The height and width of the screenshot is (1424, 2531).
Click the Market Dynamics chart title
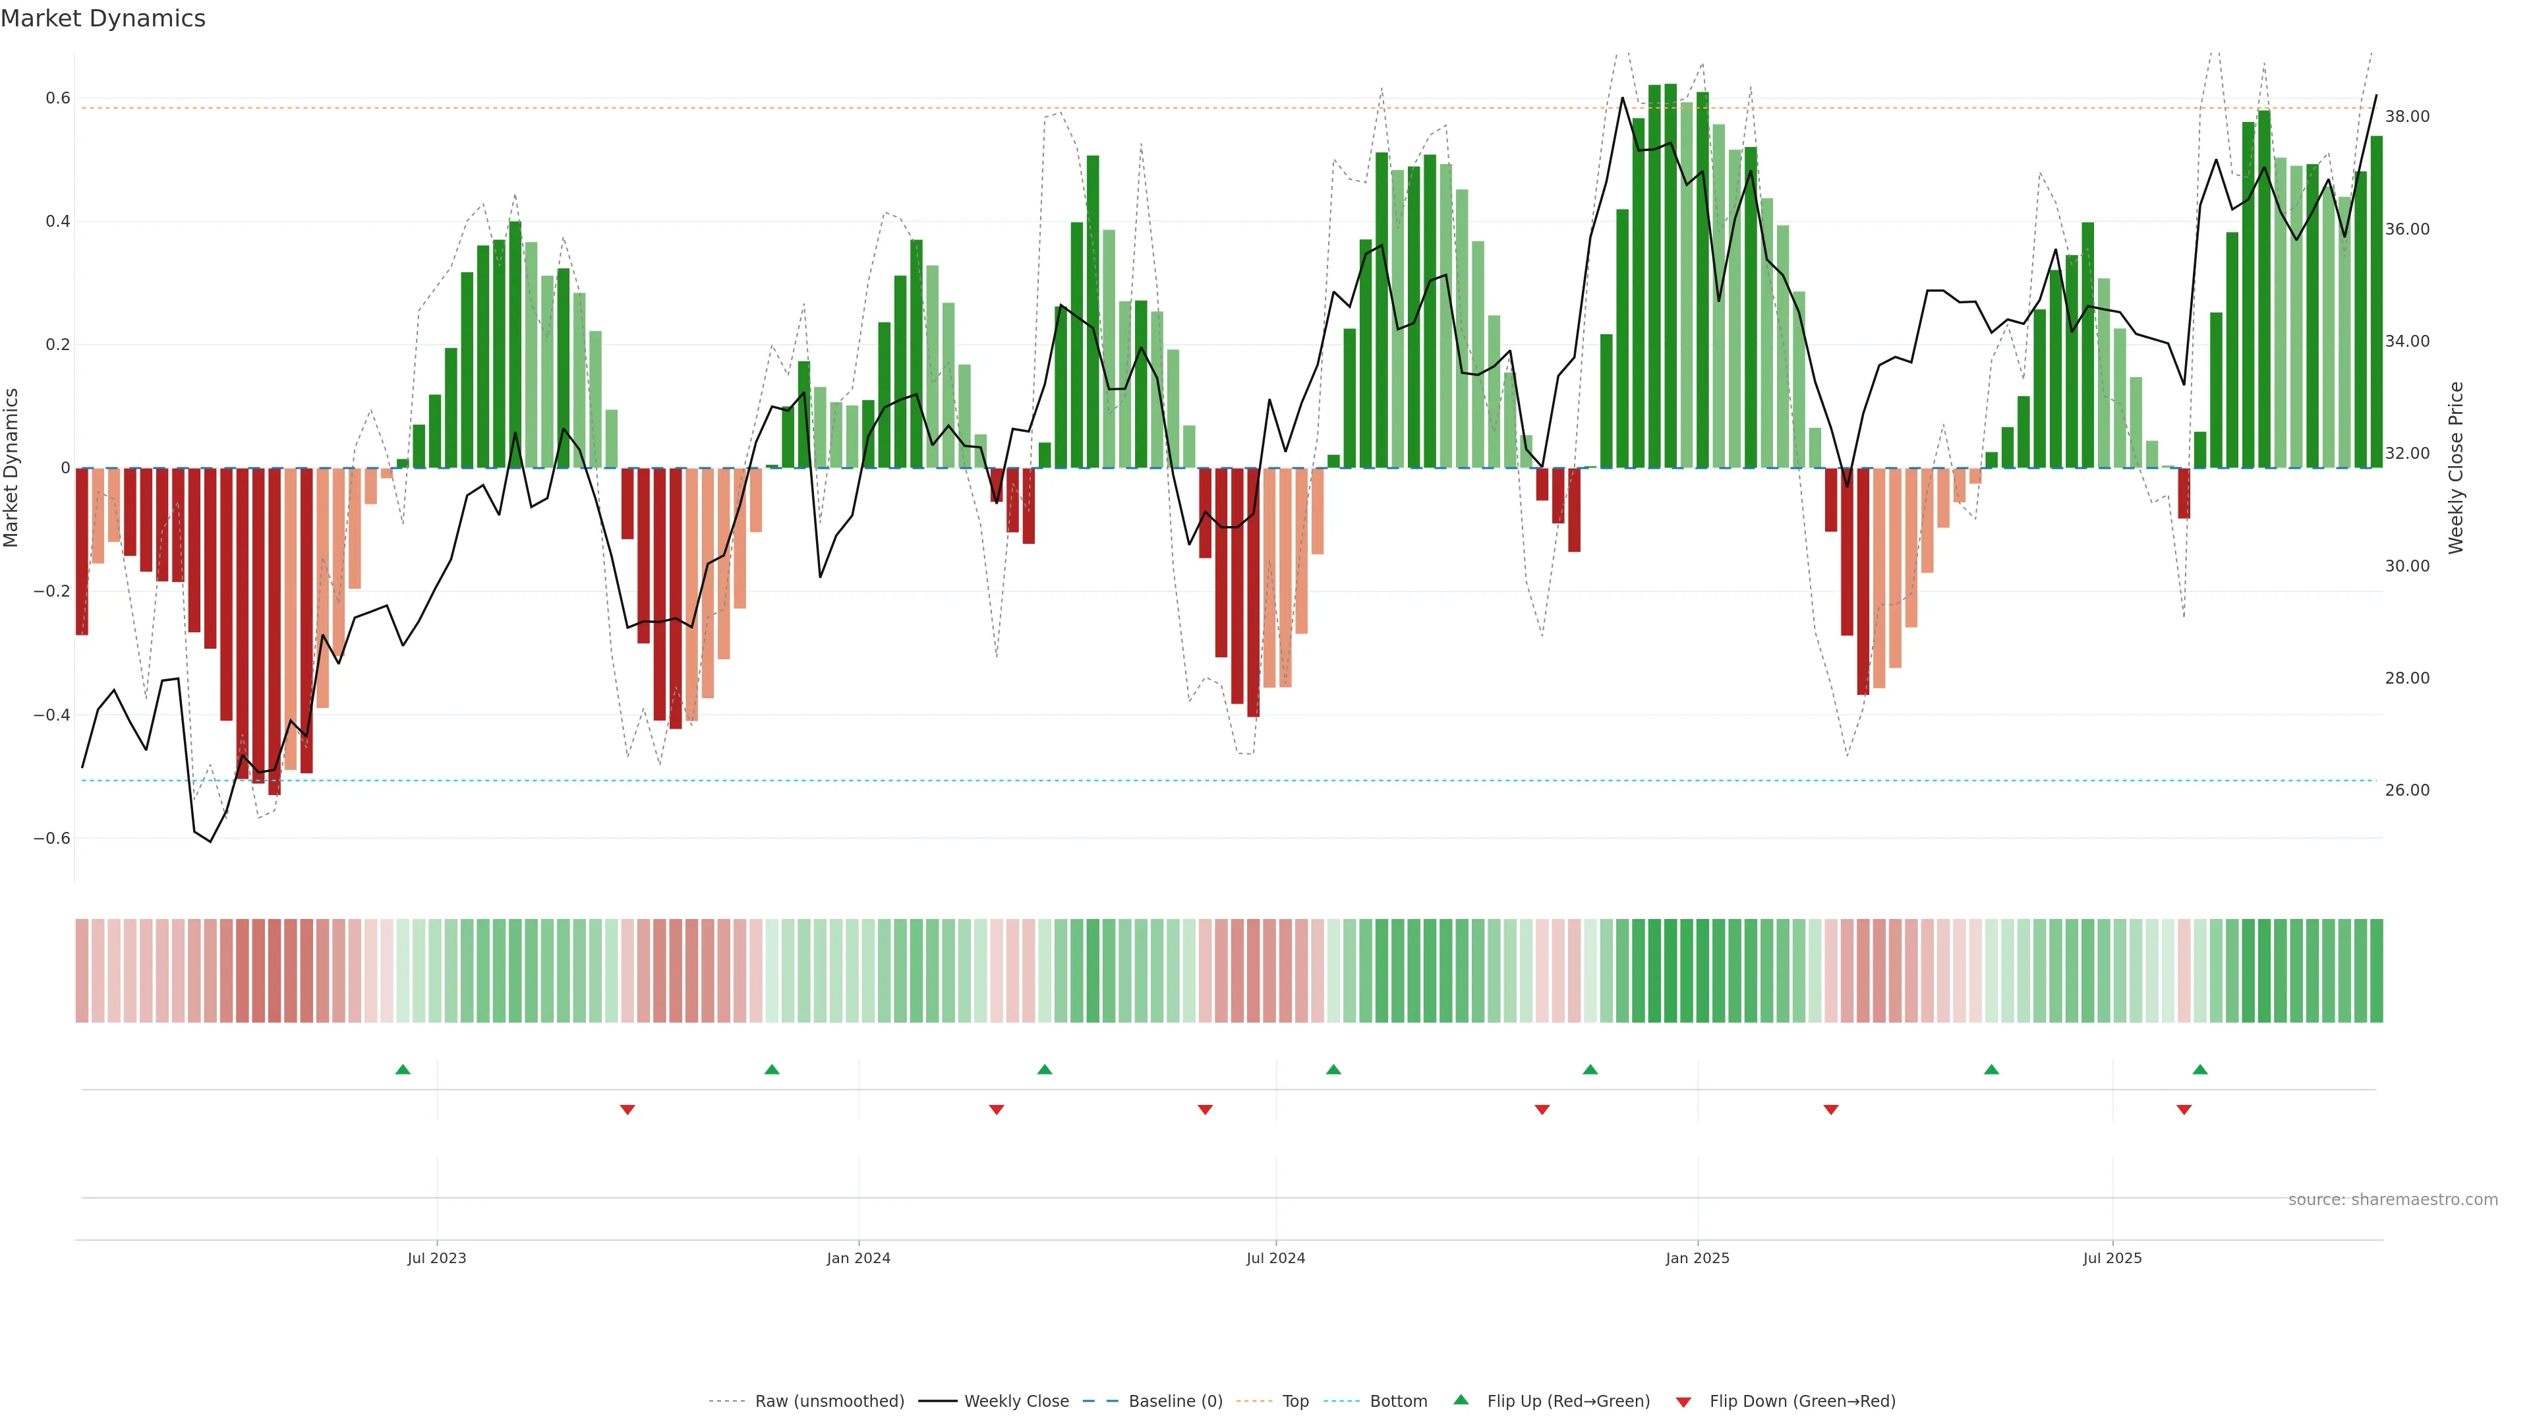(103, 18)
